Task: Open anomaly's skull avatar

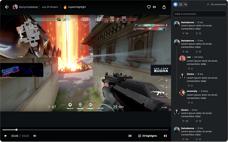Action: click(x=182, y=92)
